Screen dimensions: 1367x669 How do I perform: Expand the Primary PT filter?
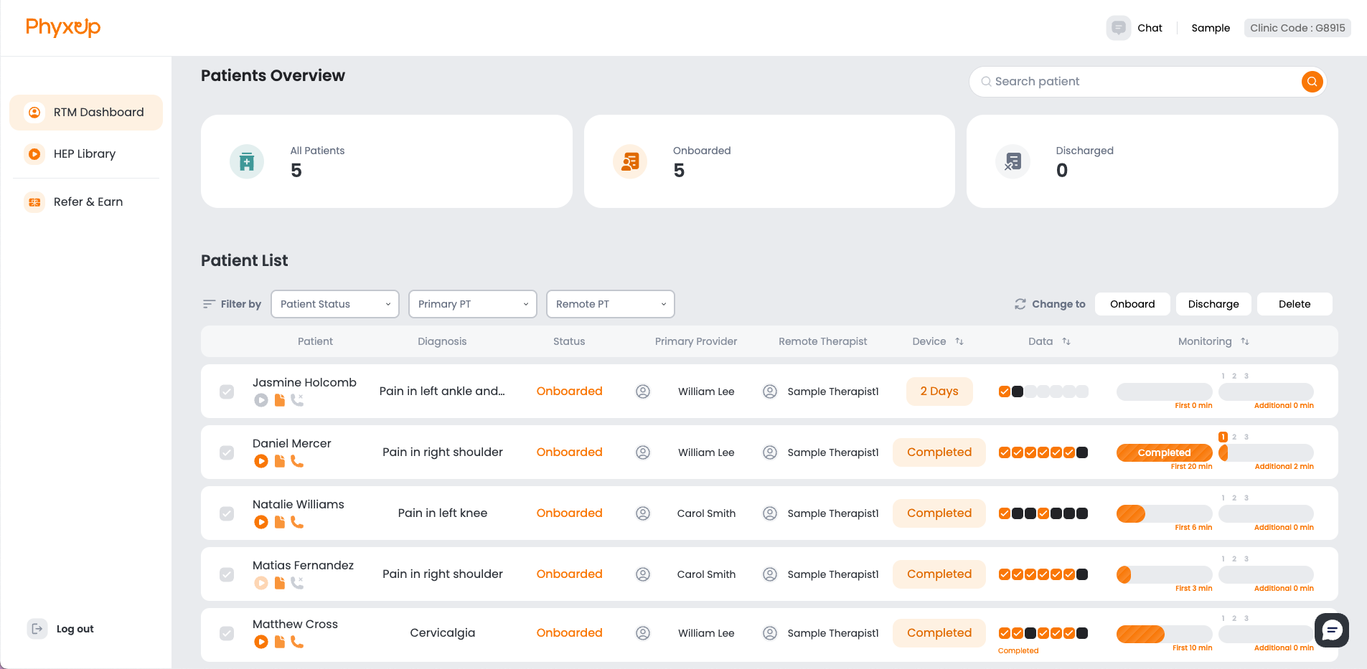pos(472,303)
